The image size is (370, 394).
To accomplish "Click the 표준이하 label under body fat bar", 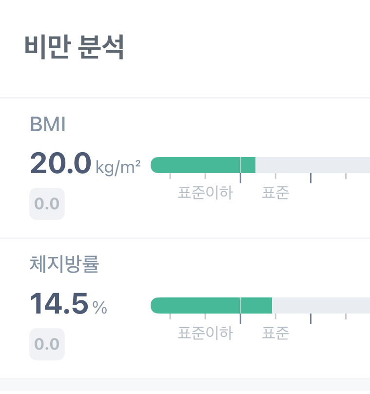I will pos(205,333).
